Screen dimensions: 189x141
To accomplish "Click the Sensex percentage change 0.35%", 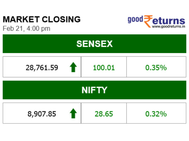I will [x=156, y=67].
